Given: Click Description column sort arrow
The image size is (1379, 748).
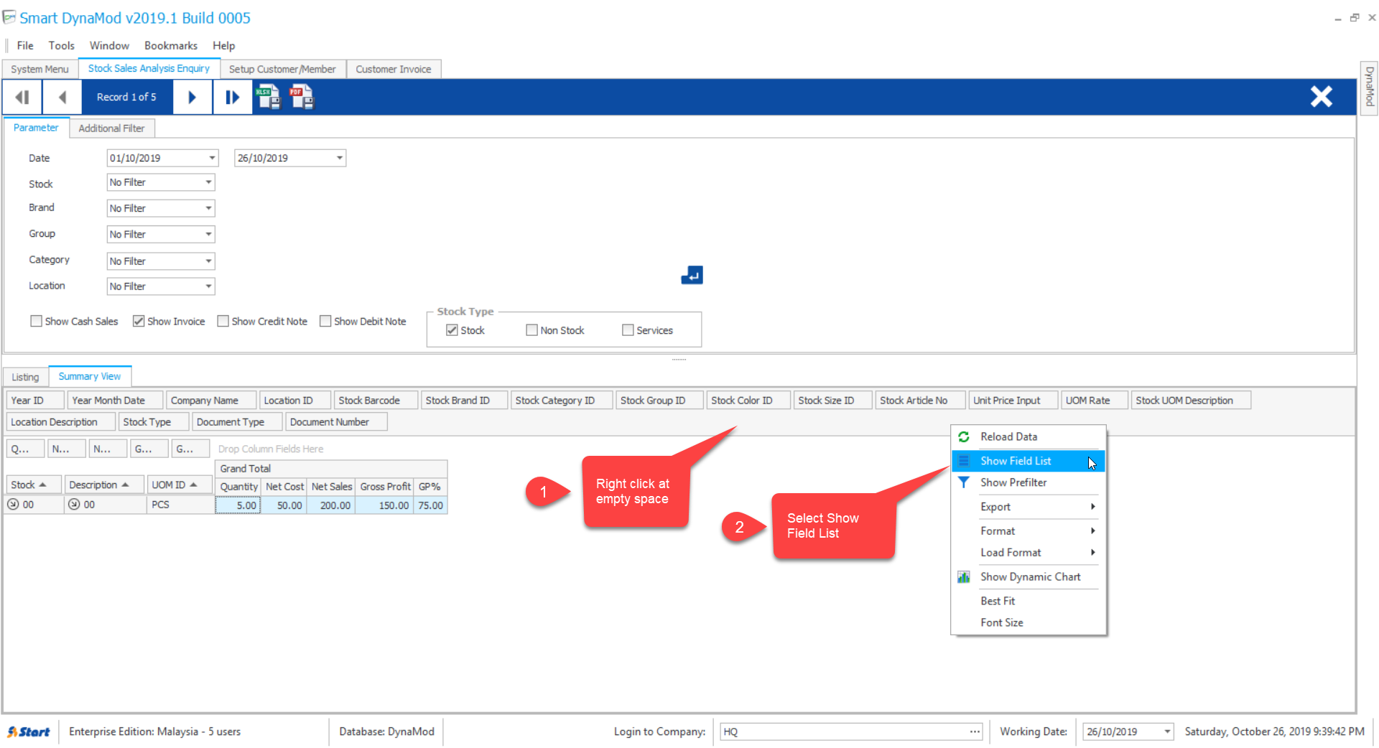Looking at the screenshot, I should 125,485.
